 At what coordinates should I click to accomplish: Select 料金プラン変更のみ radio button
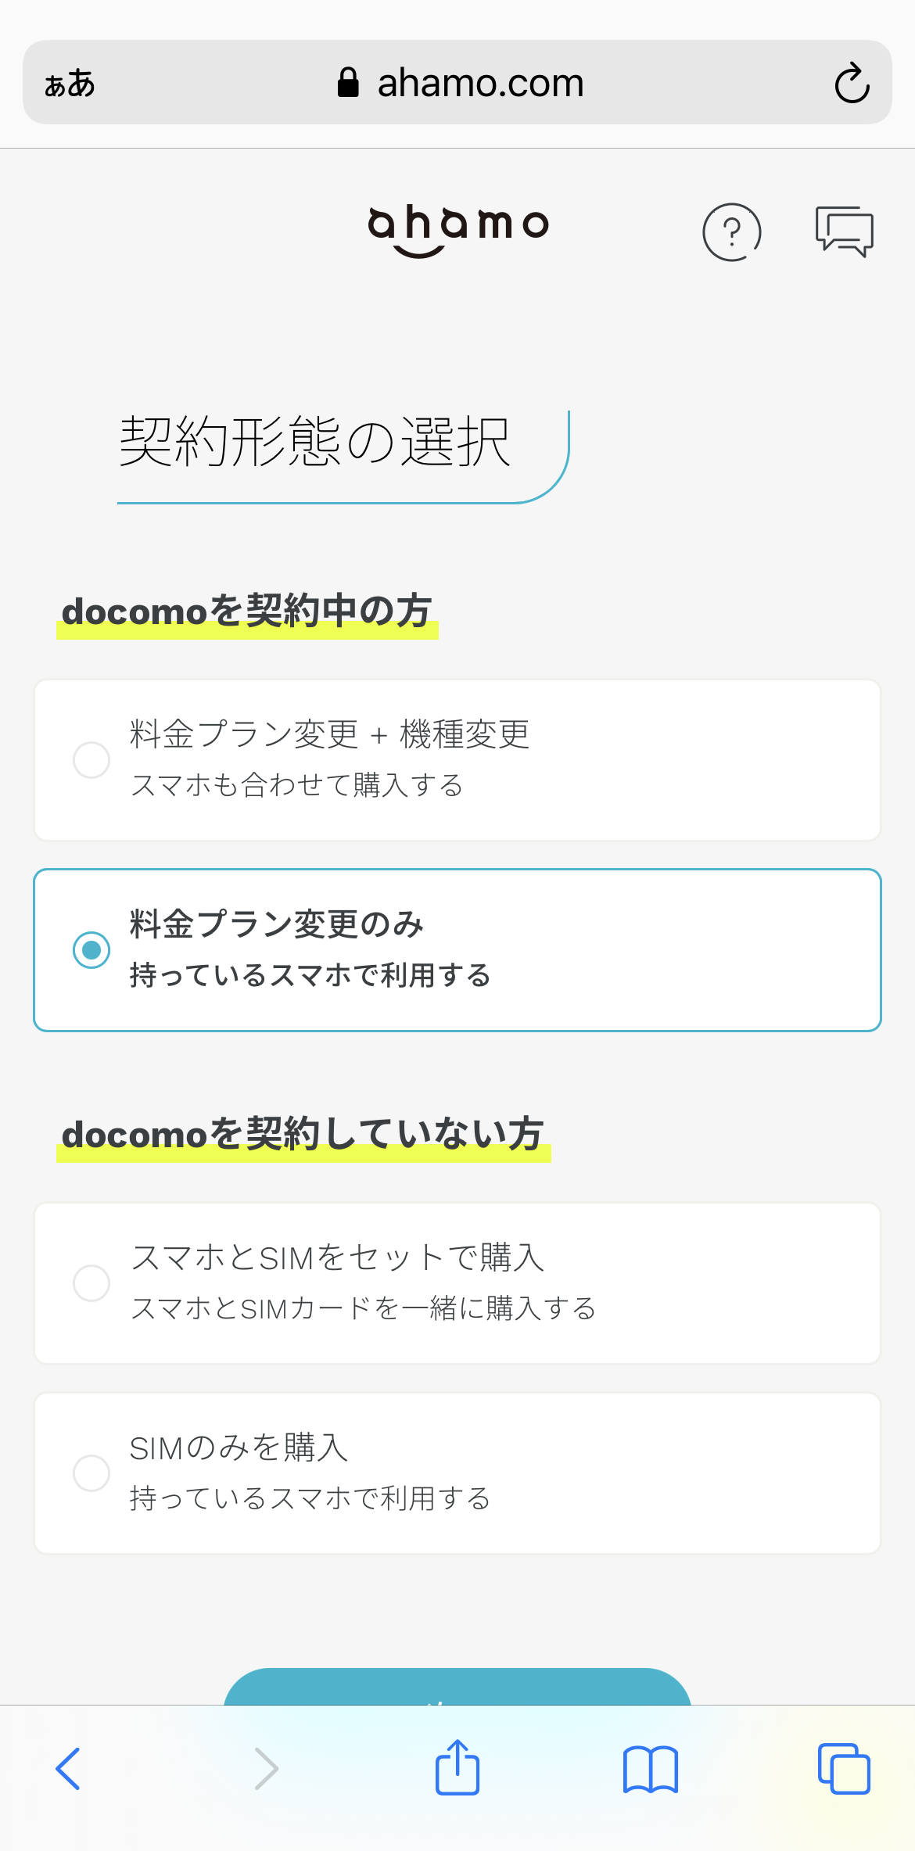91,950
